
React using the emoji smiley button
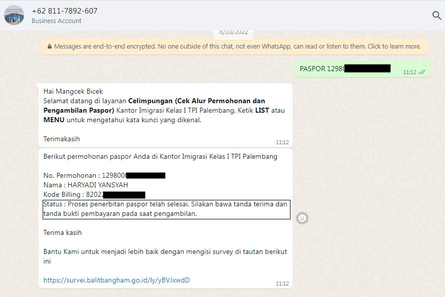[303, 218]
